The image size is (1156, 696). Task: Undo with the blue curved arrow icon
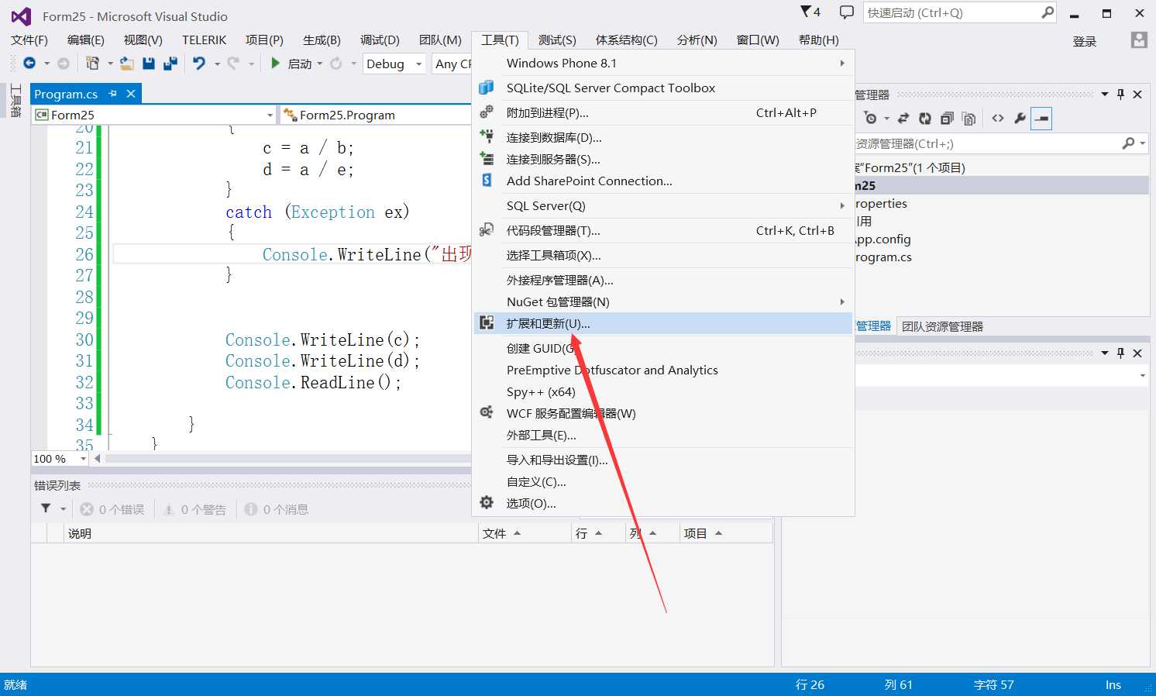point(199,64)
